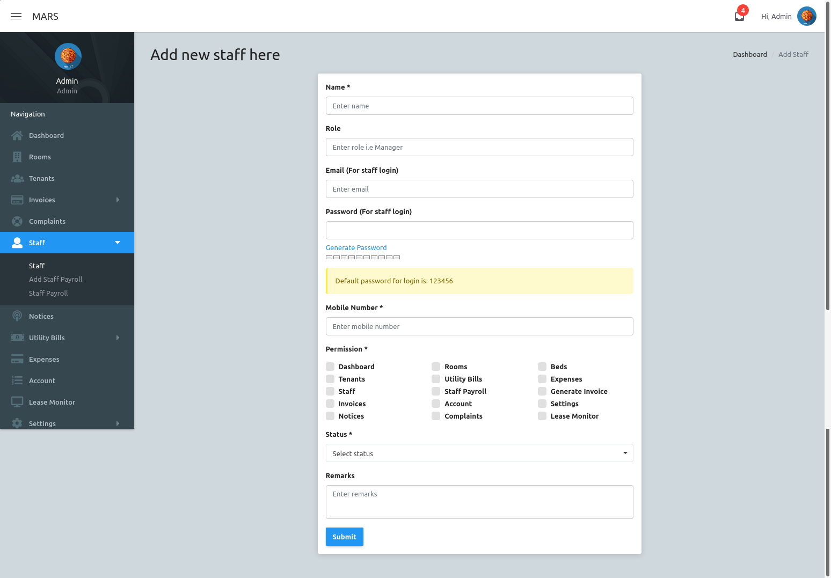Expand the Invoices submenu chevron

(x=118, y=200)
